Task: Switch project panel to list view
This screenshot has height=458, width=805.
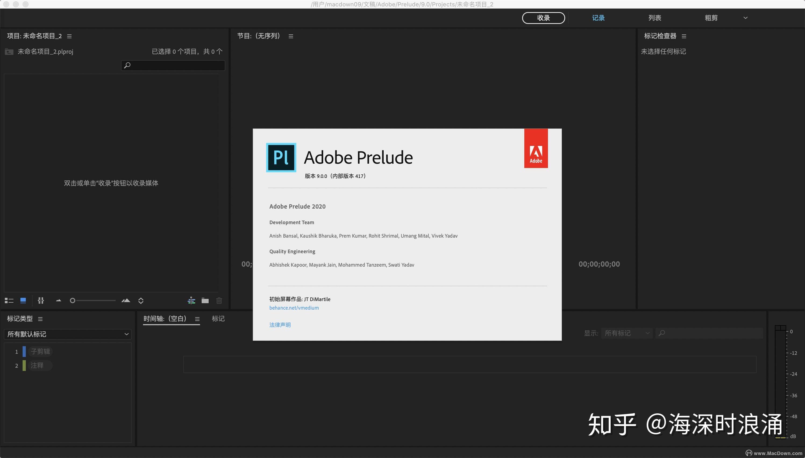Action: pyautogui.click(x=9, y=300)
